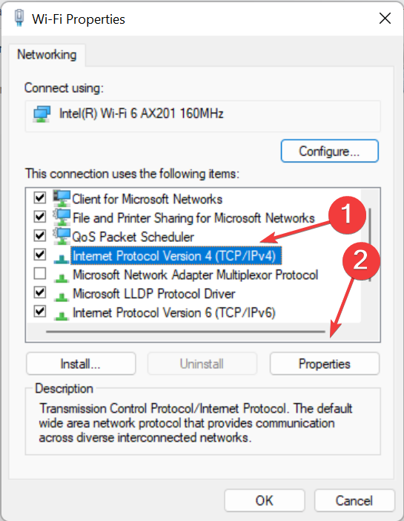Click the horizontal scrollbar below items list
This screenshot has width=404, height=521.
[185, 331]
